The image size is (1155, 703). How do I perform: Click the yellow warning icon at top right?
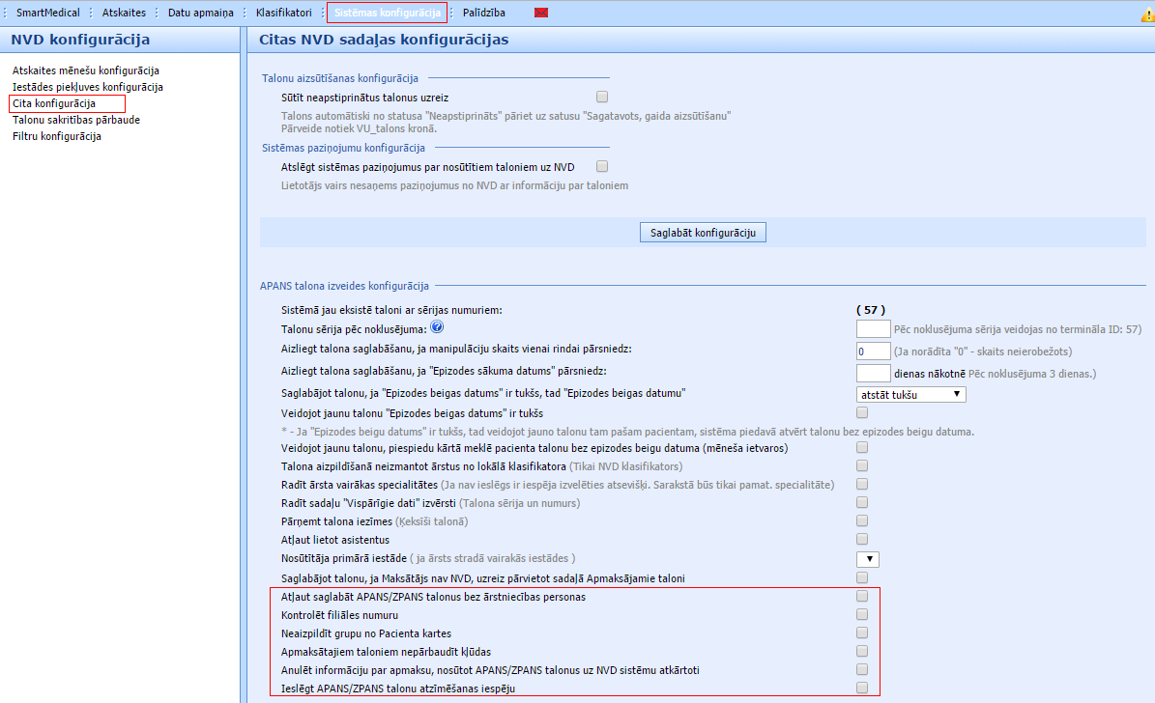coord(1146,14)
